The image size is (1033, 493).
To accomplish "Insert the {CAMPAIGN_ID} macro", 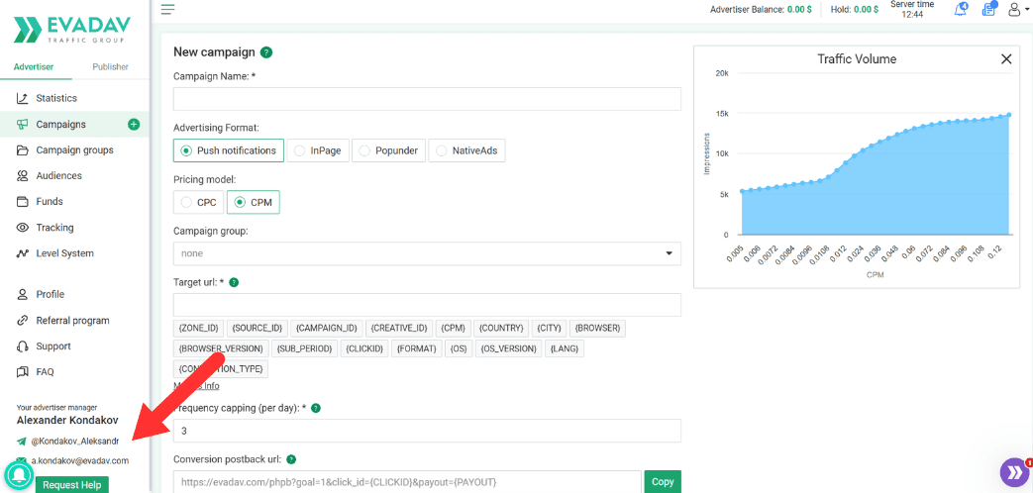I will point(327,328).
